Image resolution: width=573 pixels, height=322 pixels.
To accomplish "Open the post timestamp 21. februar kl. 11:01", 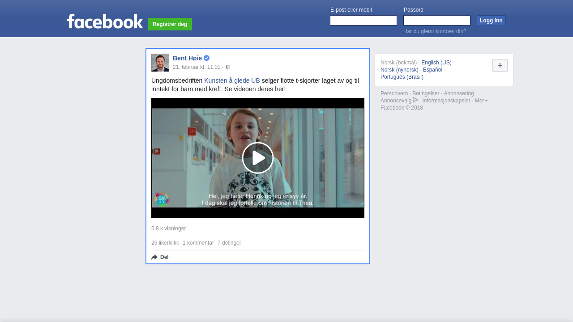I will [x=197, y=67].
